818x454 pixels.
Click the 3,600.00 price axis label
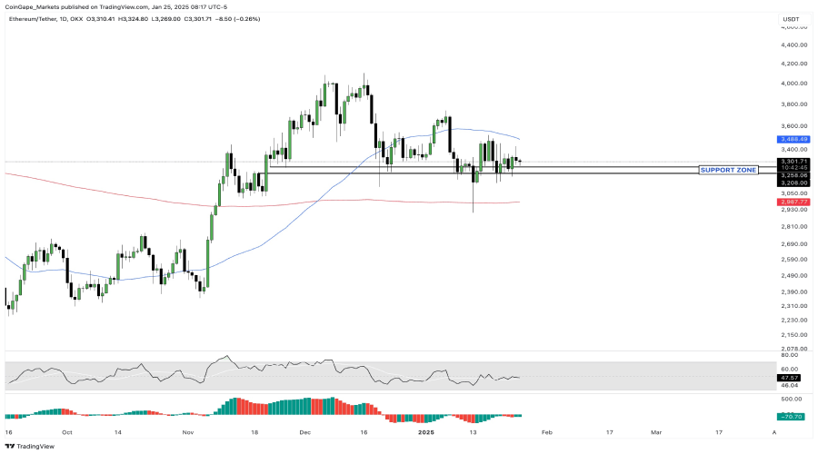click(794, 126)
